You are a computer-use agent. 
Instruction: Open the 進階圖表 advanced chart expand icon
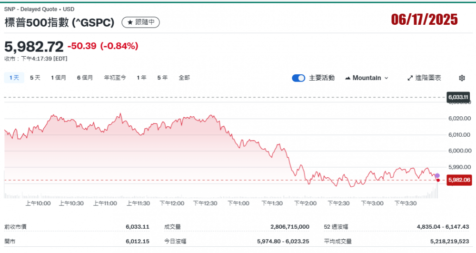(x=410, y=78)
